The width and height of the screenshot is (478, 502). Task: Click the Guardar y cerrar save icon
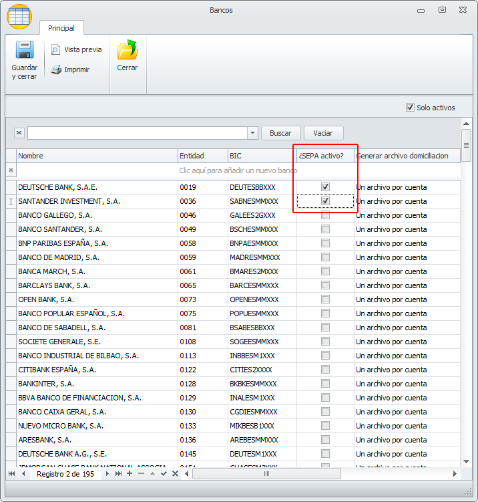coord(25,51)
